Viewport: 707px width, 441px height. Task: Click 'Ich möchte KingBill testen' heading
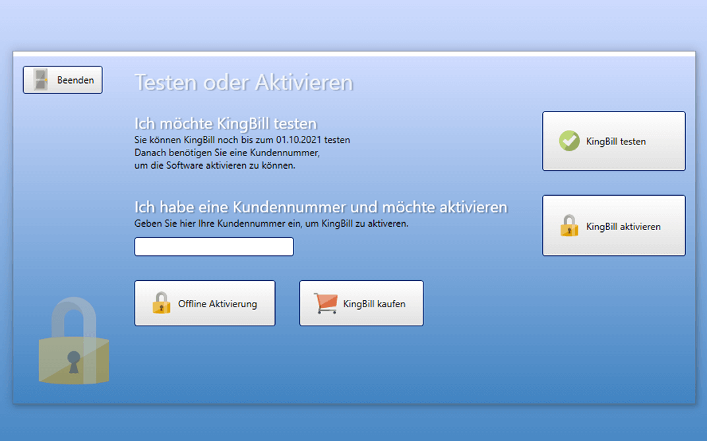tap(226, 123)
